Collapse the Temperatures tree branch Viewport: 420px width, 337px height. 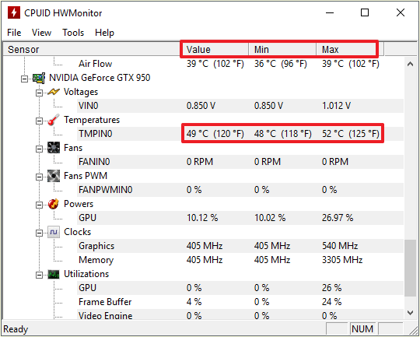pyautogui.click(x=39, y=121)
